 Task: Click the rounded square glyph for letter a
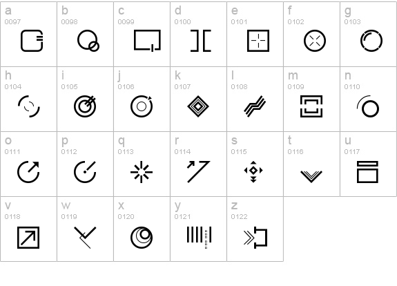pos(32,41)
